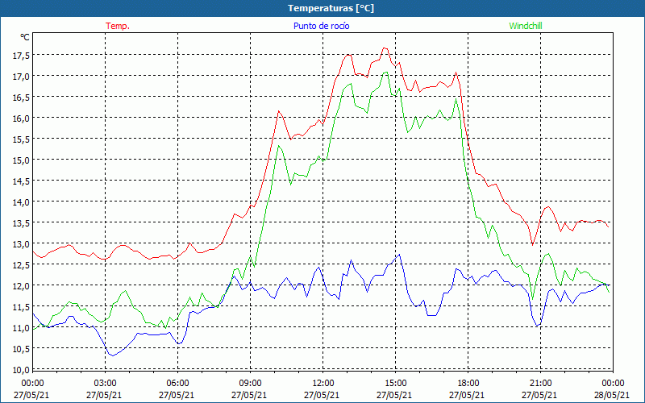
Task: Click the 09:00 time axis label
Action: coord(250,384)
